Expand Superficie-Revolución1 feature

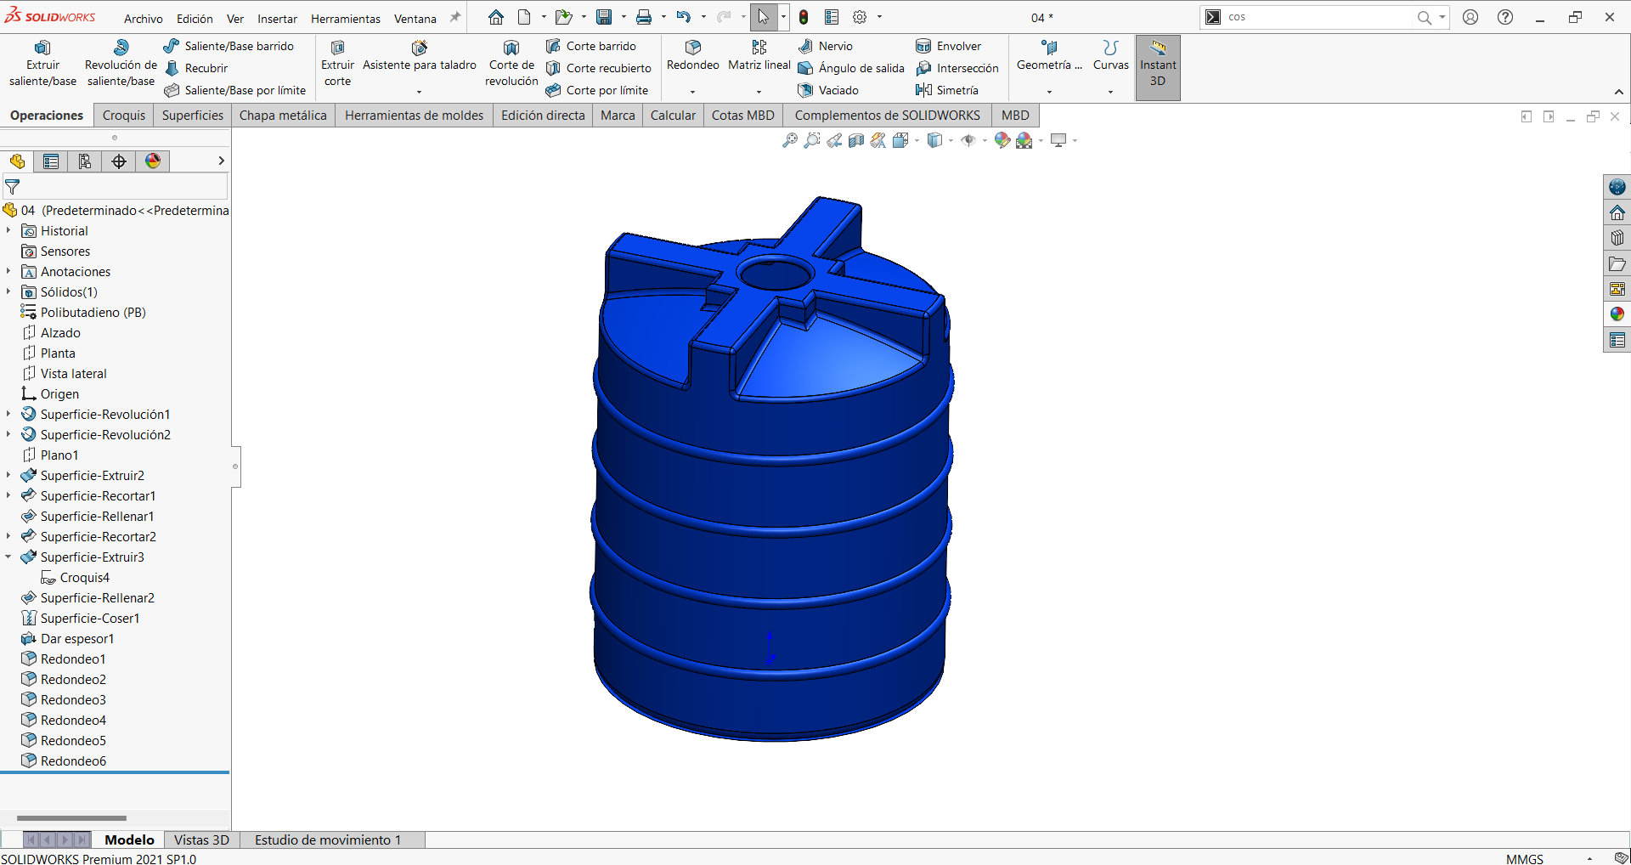[x=8, y=414]
